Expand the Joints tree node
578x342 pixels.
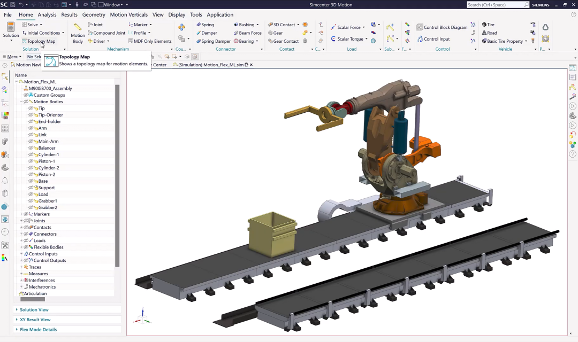(21, 221)
